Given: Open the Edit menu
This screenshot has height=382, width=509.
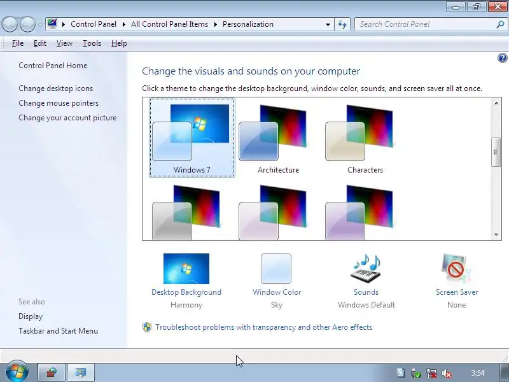Looking at the screenshot, I should [40, 43].
